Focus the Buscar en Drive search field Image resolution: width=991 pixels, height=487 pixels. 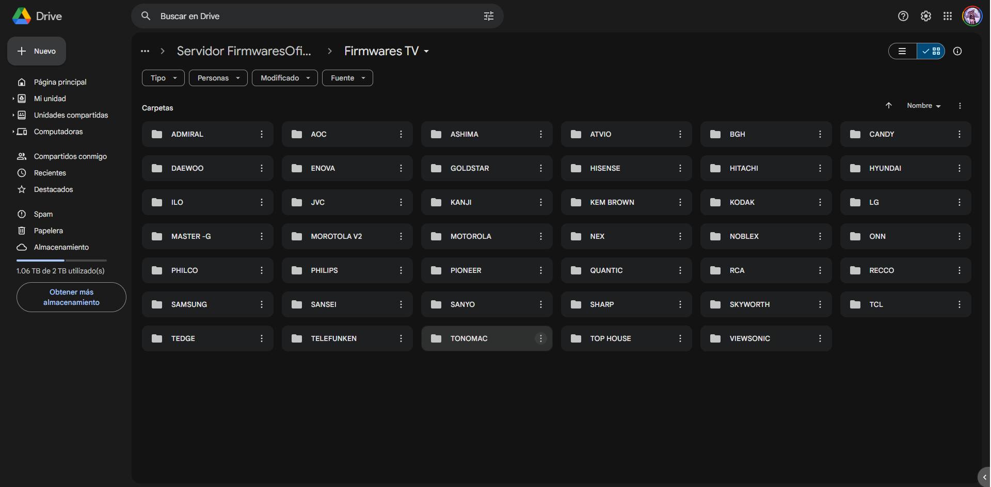317,16
